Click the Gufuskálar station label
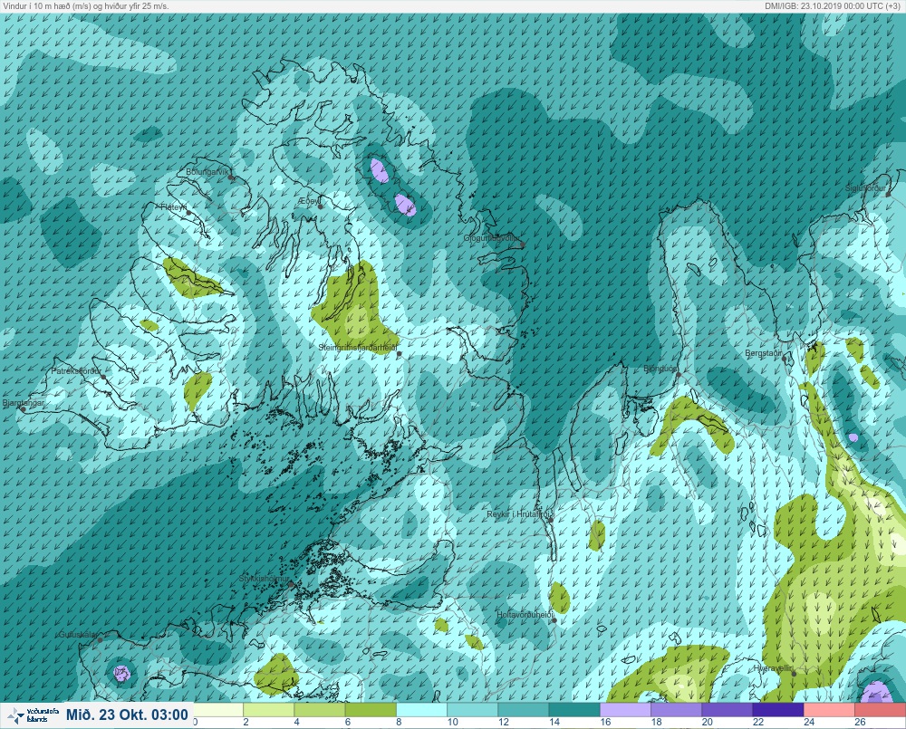 [x=78, y=635]
